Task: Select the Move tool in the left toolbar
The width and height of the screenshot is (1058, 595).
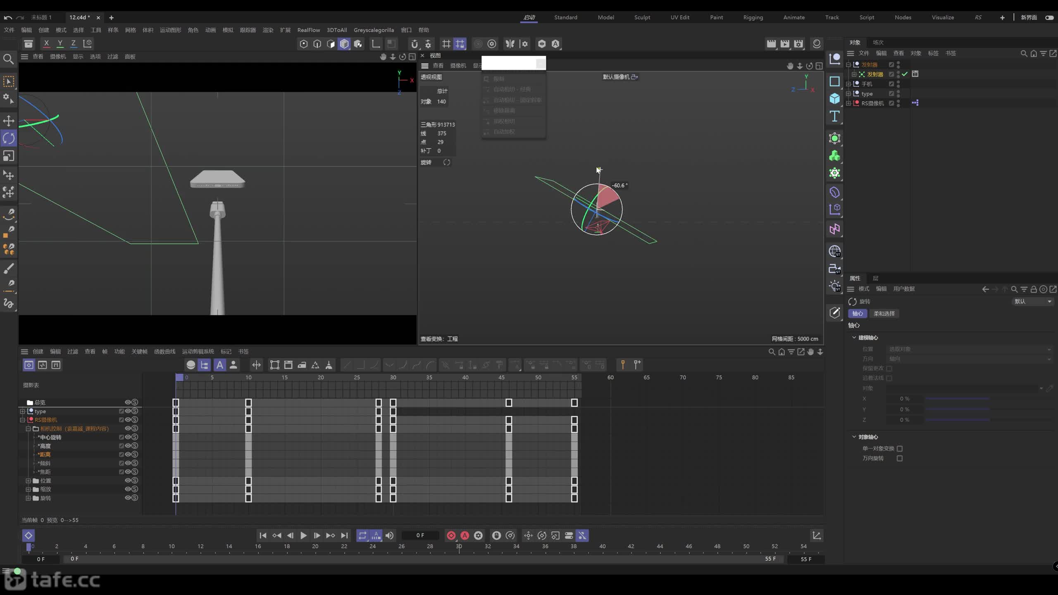Action: 9,121
